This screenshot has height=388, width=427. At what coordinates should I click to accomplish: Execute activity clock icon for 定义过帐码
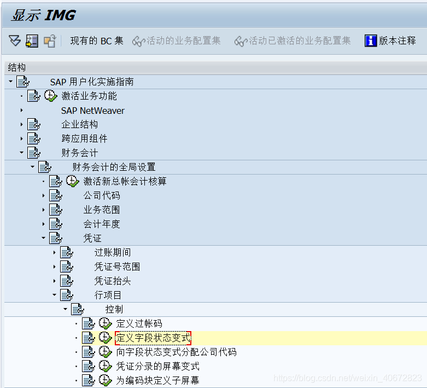coord(105,323)
